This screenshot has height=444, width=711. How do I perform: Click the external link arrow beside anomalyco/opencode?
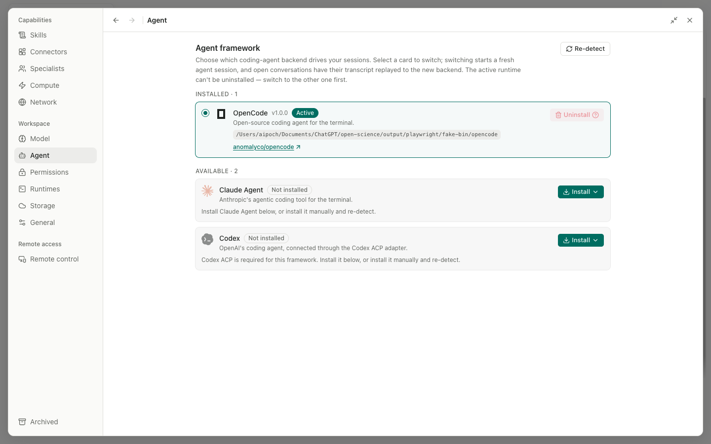click(x=298, y=147)
